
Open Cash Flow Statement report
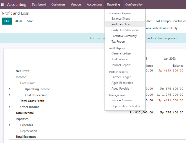[125, 30]
